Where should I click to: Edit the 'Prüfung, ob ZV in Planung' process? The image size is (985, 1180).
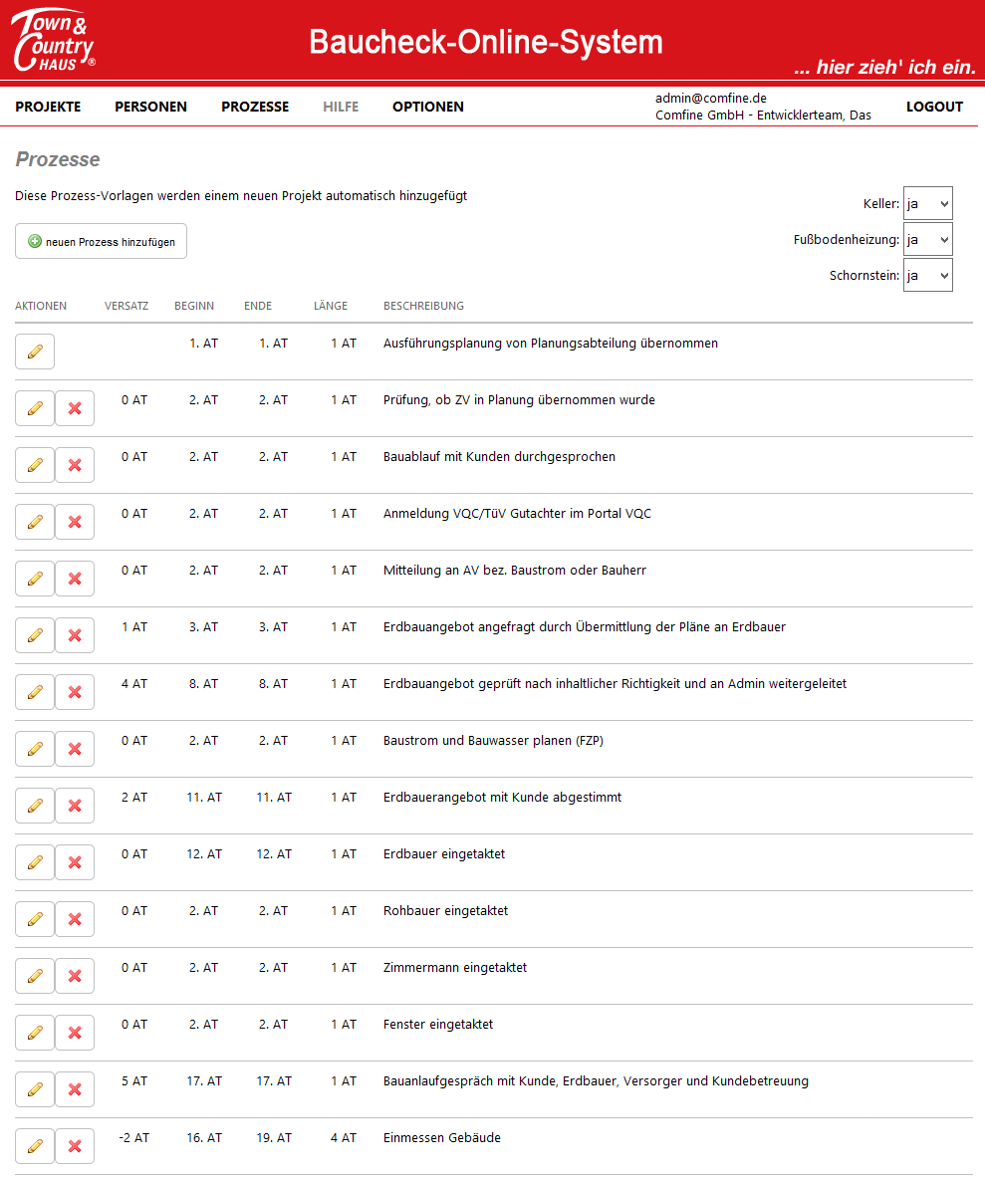(35, 408)
